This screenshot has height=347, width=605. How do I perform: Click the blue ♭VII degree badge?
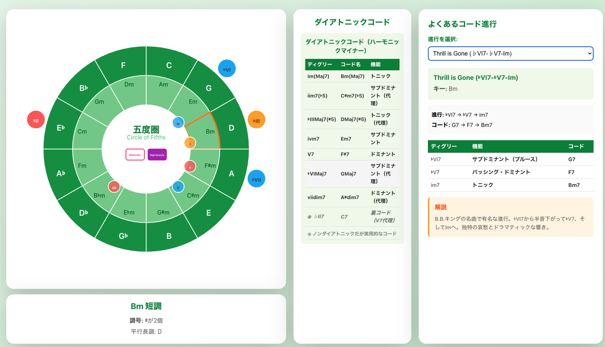pos(256,179)
